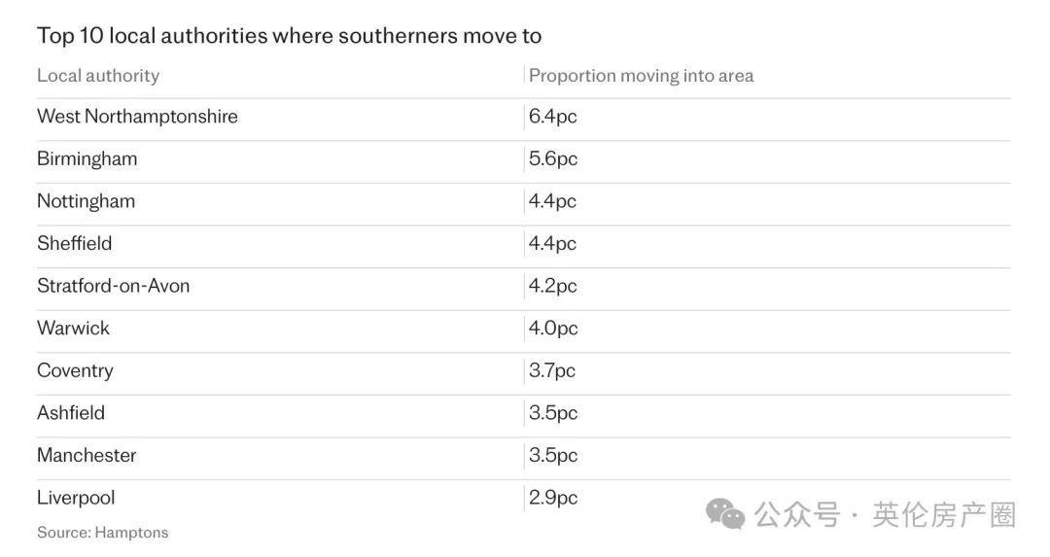1050x557 pixels.
Task: Select the Birmingham row label
Action: point(87,159)
